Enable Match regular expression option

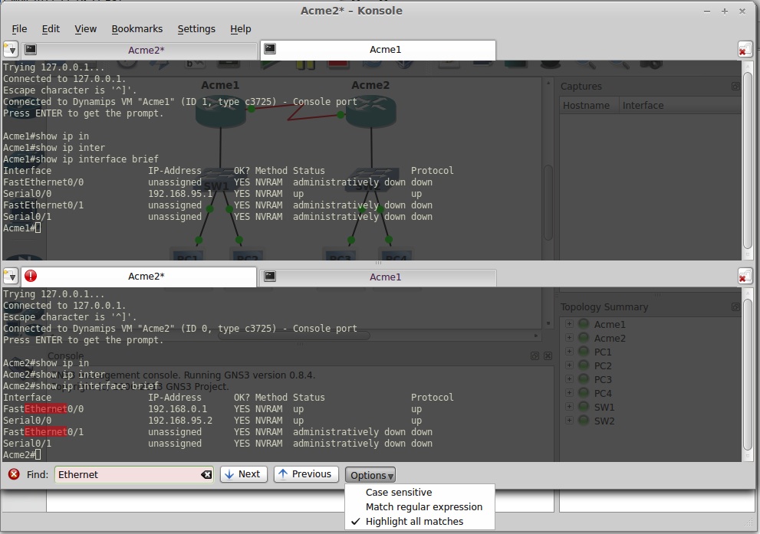pos(423,507)
